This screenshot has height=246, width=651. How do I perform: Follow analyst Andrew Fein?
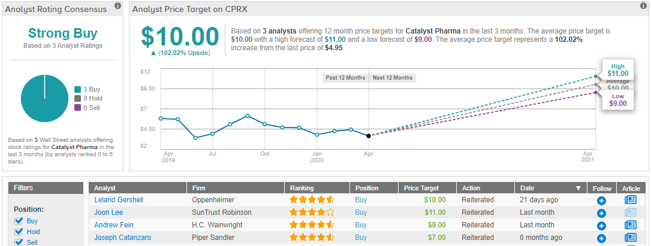coord(601,225)
